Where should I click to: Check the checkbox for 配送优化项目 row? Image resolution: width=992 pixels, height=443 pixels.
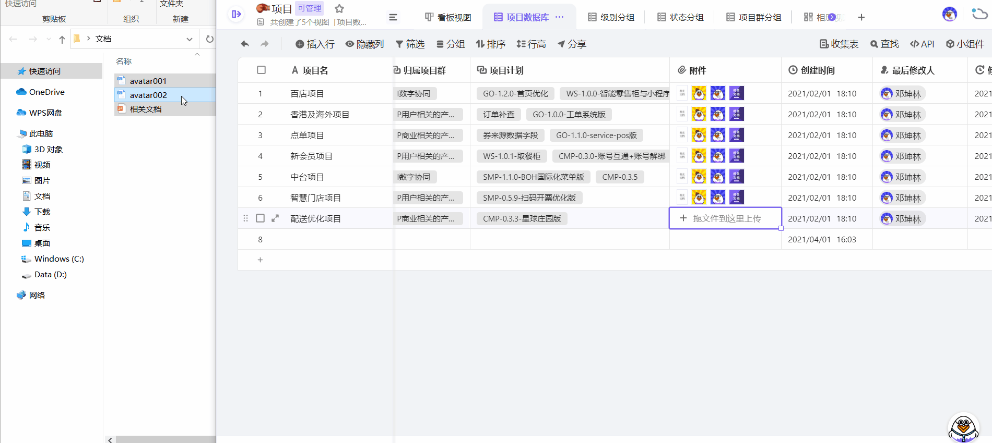[x=261, y=218]
